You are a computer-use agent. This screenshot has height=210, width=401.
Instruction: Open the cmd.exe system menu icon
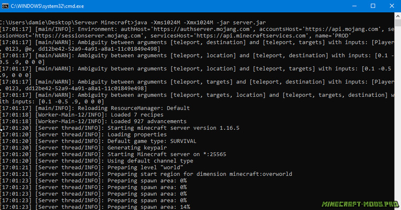5,6
